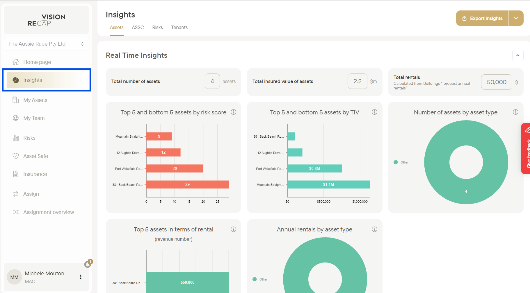Click the 381 Back Beach risk score bar
Image resolution: width=530 pixels, height=293 pixels.
pos(188,184)
